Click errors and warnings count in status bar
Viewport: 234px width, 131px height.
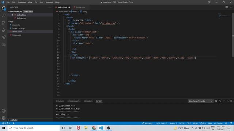point(6,123)
